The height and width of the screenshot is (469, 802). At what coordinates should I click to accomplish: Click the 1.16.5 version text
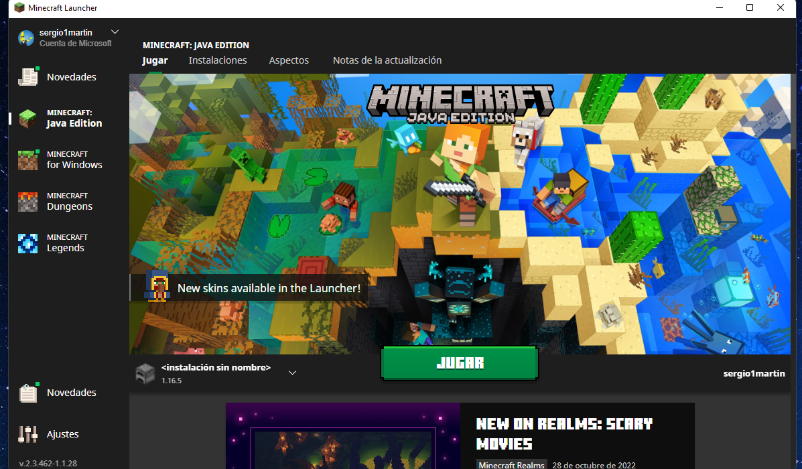(x=172, y=381)
